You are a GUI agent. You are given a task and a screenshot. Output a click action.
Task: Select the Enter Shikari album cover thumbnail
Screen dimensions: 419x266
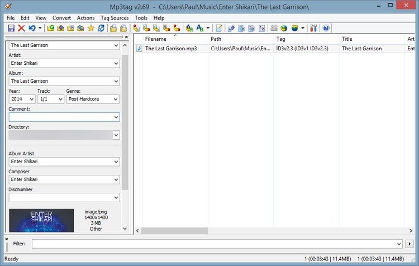(x=41, y=220)
